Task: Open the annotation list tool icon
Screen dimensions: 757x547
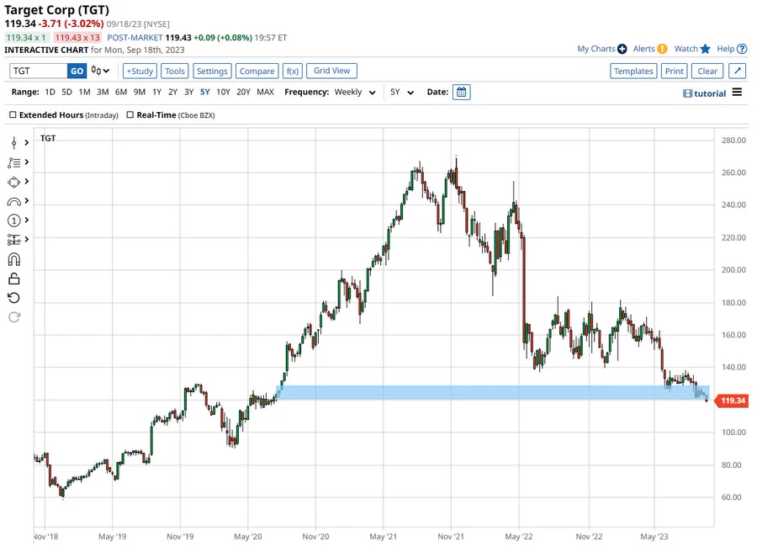Action: point(14,162)
